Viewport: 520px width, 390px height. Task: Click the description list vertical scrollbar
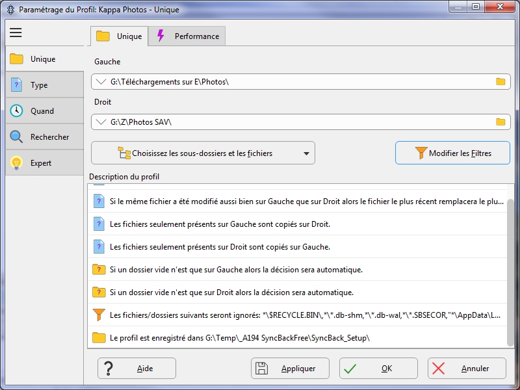point(511,272)
